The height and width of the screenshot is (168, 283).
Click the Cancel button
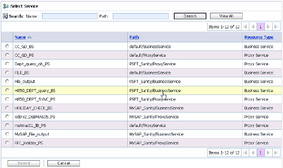63,163
